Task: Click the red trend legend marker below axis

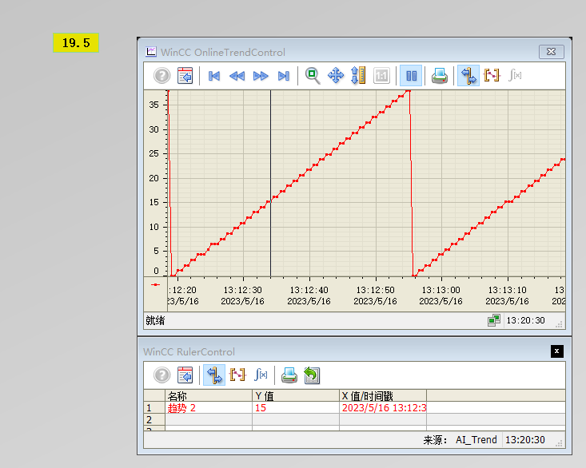Action: pyautogui.click(x=155, y=285)
